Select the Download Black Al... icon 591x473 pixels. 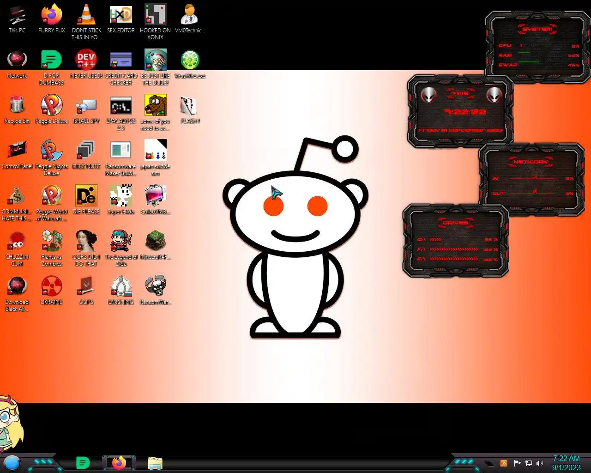pos(17,294)
